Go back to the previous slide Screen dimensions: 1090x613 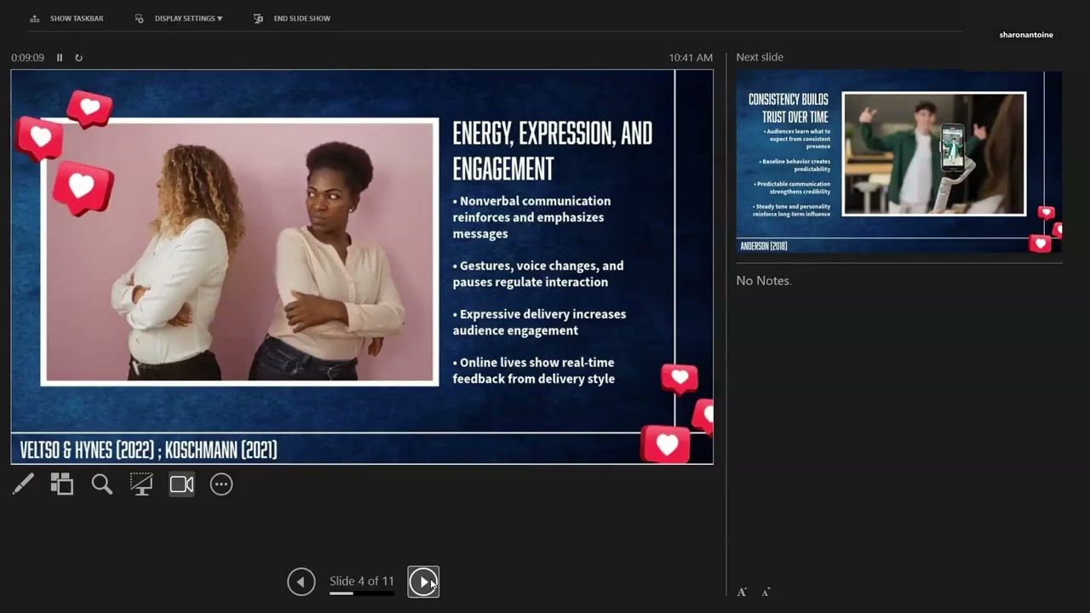tap(301, 581)
